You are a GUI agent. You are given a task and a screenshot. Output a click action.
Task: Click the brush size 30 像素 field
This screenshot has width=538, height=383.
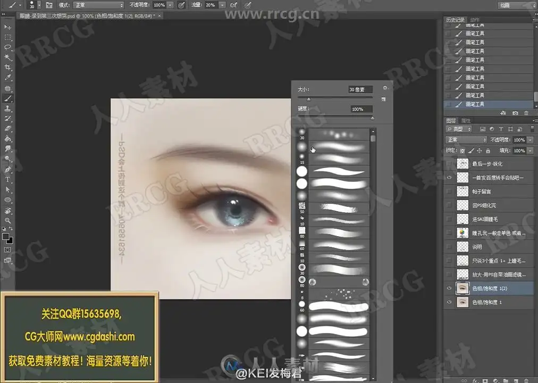(360, 89)
